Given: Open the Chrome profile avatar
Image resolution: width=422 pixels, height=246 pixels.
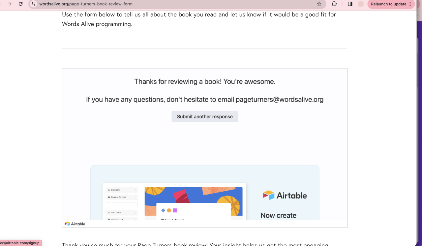Looking at the screenshot, I should (361, 4).
